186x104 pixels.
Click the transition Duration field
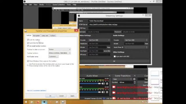[126, 82]
